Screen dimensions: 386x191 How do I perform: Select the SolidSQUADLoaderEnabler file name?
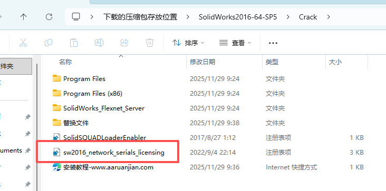click(x=104, y=137)
